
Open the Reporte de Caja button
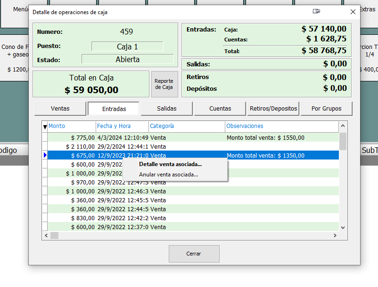tap(164, 84)
